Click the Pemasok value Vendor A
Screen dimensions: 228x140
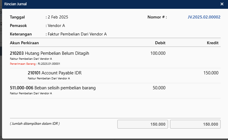pyautogui.click(x=56, y=25)
